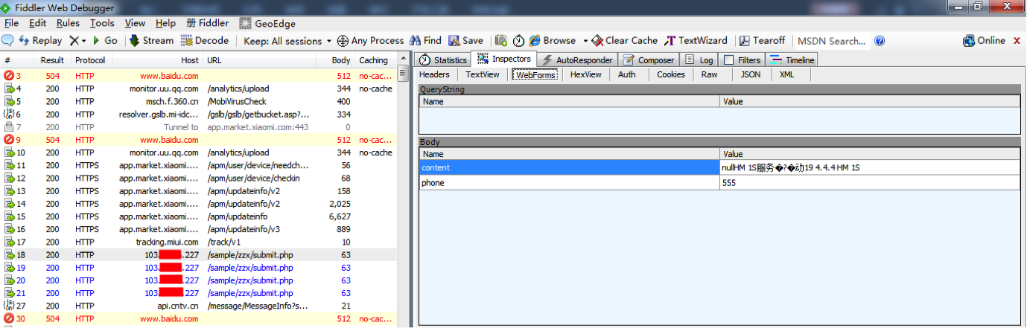Switch to the AutoResponder tab
Viewport: 1027px width, 328px height.
point(577,60)
